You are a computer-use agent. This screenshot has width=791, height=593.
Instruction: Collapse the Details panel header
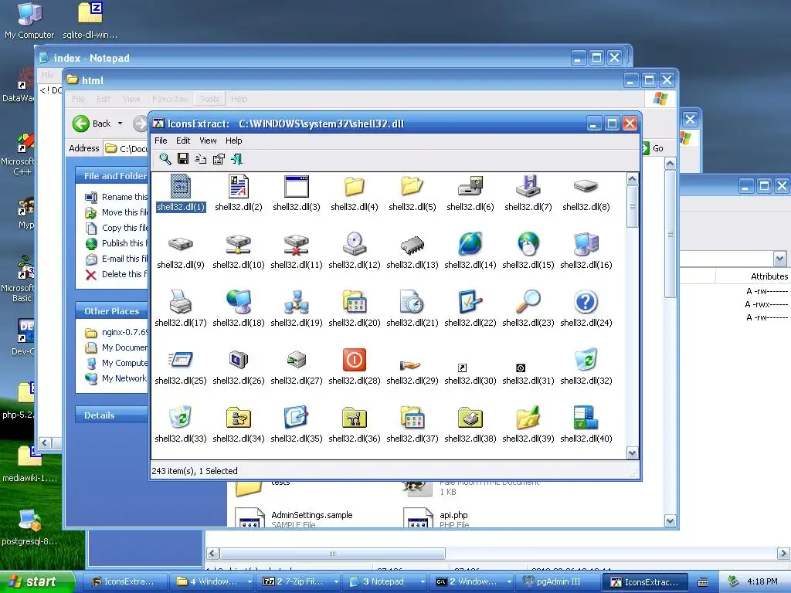(111, 415)
